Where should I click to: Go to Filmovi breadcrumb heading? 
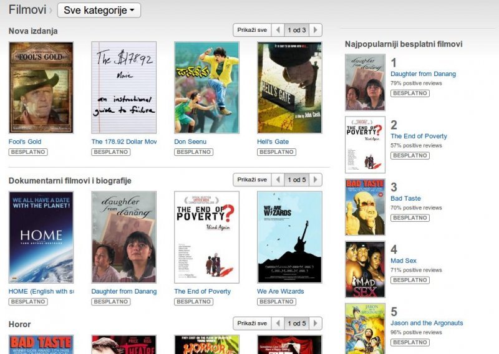point(27,10)
